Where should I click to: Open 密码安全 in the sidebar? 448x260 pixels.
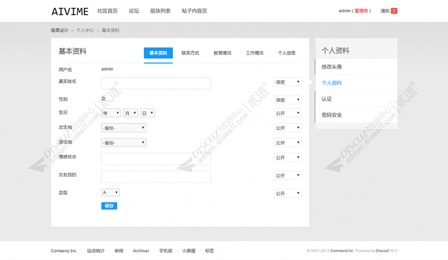tap(332, 115)
